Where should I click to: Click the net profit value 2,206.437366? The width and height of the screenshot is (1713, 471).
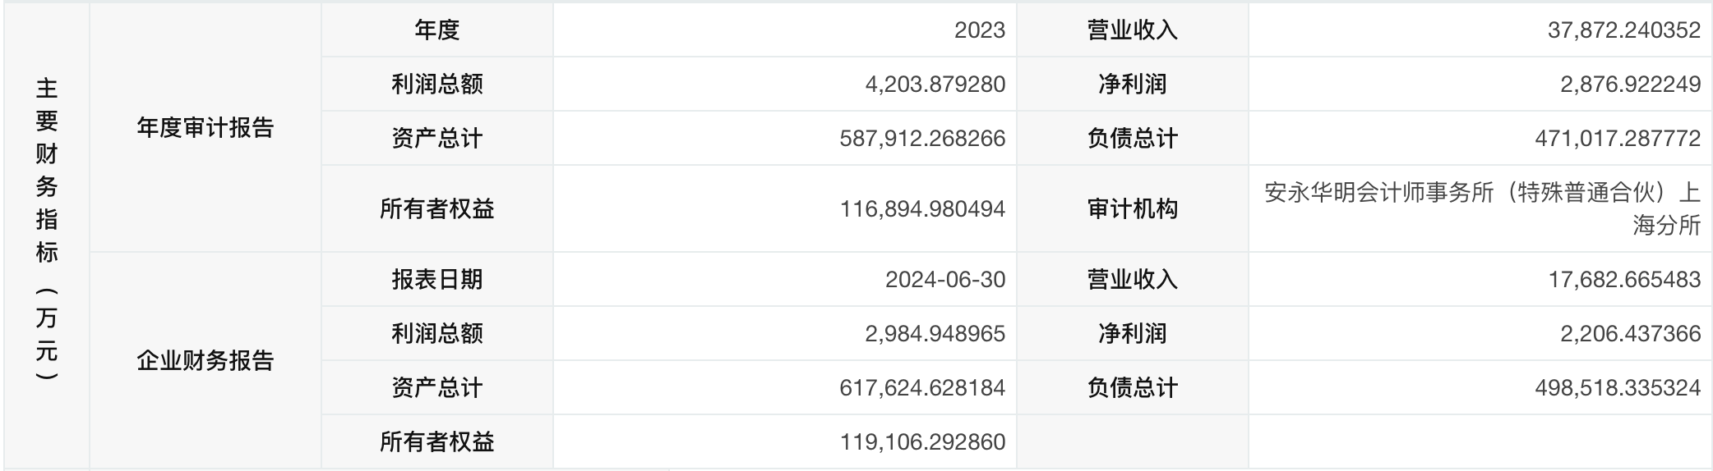click(x=1630, y=334)
